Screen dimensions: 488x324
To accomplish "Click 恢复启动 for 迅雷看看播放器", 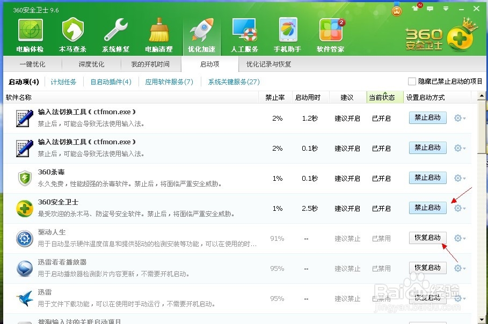I will click(428, 268).
